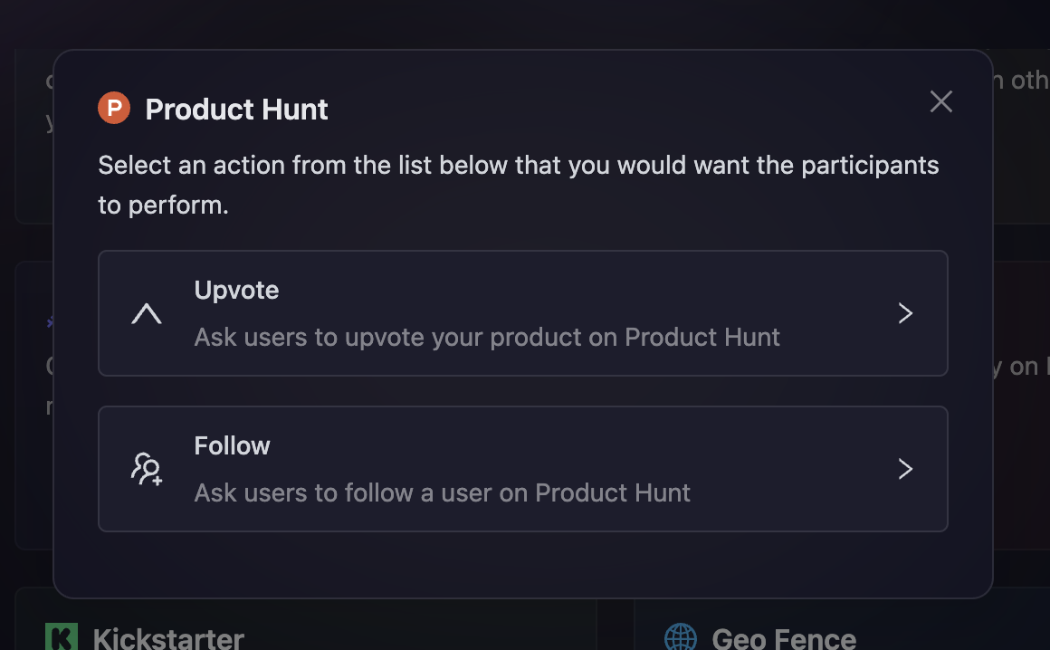Select the Follow action title
1050x650 pixels.
pos(232,445)
